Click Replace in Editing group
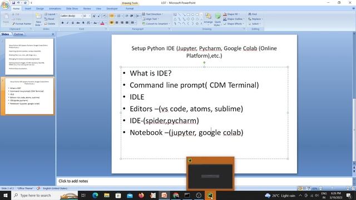The width and height of the screenshot is (356, 200). [x=255, y=19]
